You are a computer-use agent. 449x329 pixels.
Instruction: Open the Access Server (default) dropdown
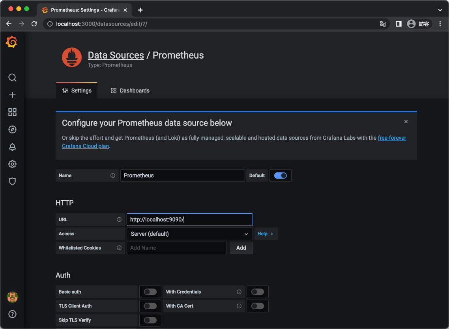click(x=189, y=234)
